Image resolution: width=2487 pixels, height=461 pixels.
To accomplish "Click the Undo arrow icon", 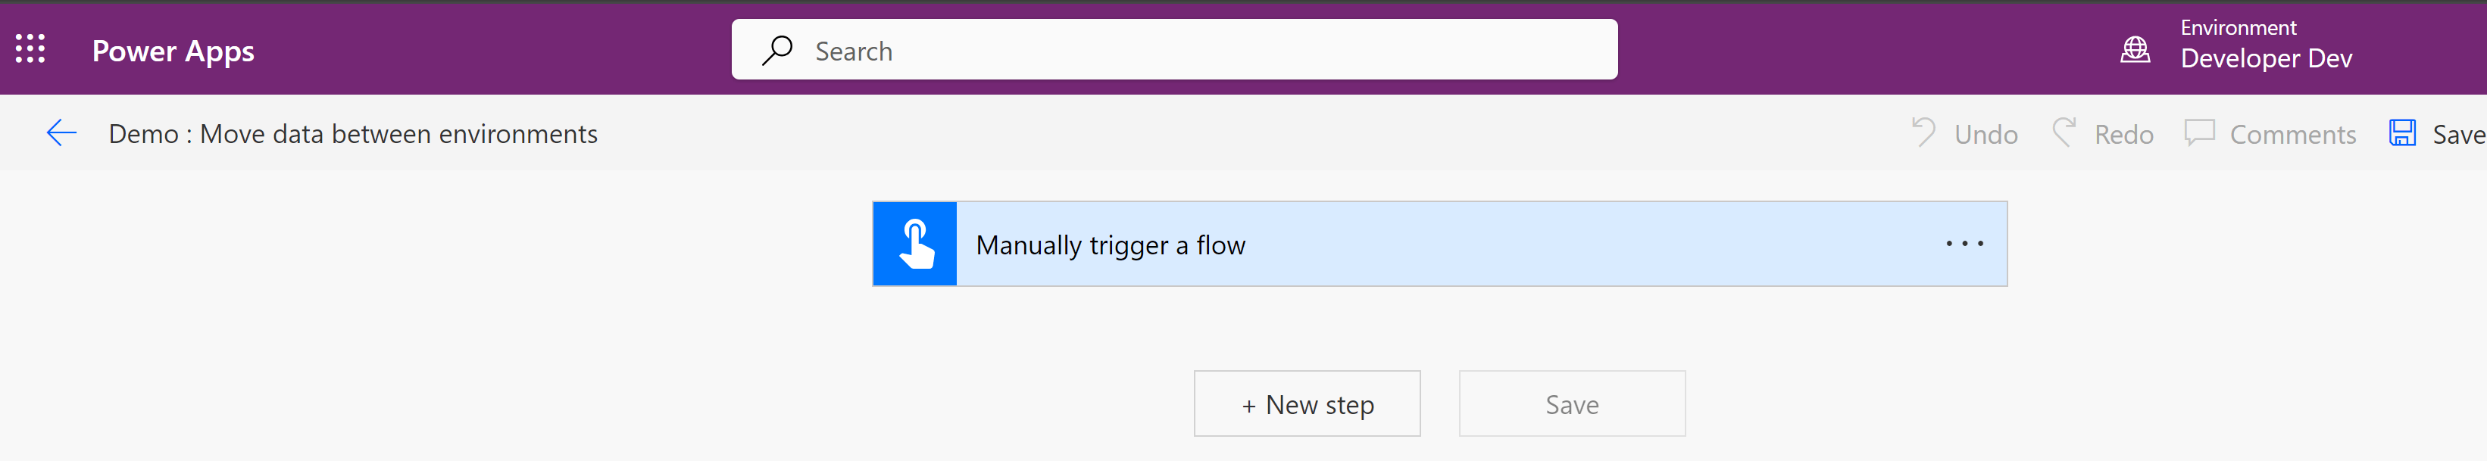I will point(1923,133).
